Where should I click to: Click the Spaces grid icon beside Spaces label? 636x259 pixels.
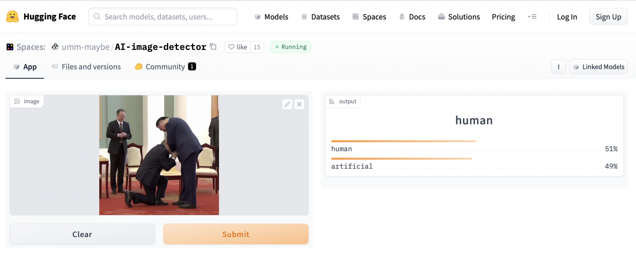[10, 47]
